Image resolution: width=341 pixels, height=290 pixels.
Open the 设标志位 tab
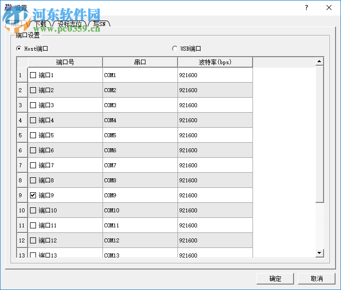(69, 24)
